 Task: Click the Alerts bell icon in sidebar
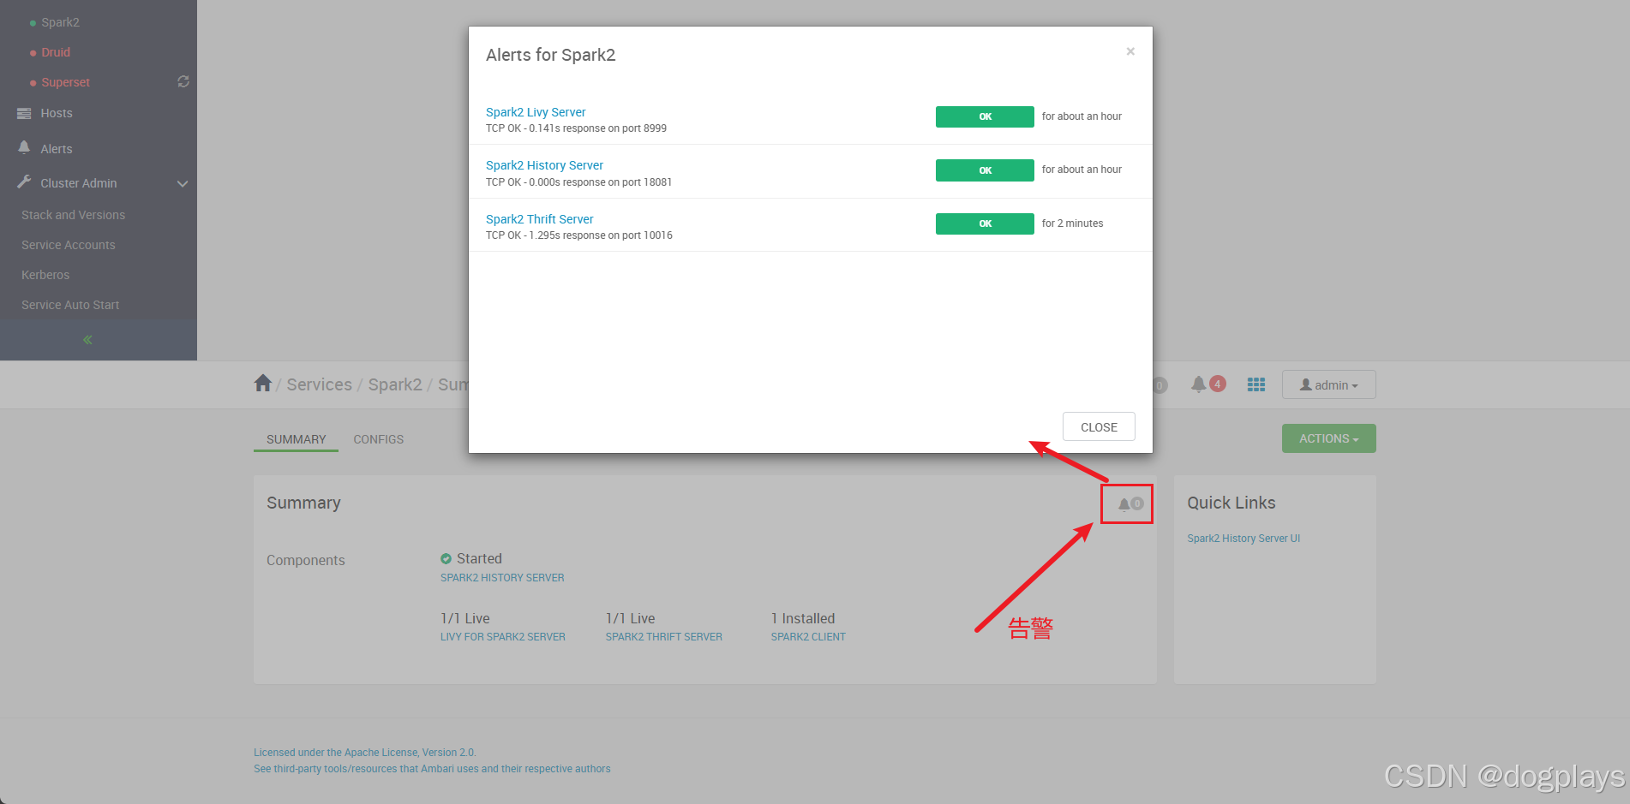tap(24, 147)
